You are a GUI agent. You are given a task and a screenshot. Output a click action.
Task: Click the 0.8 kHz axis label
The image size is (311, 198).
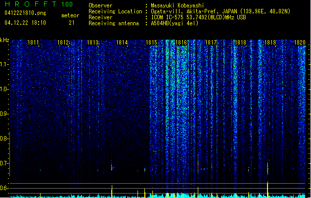tap(4, 139)
